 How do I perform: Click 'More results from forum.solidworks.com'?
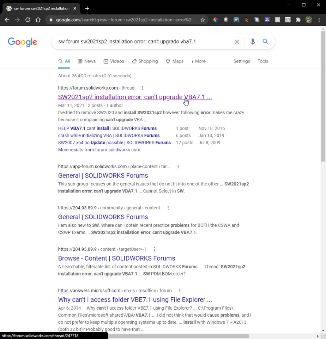pyautogui.click(x=99, y=150)
